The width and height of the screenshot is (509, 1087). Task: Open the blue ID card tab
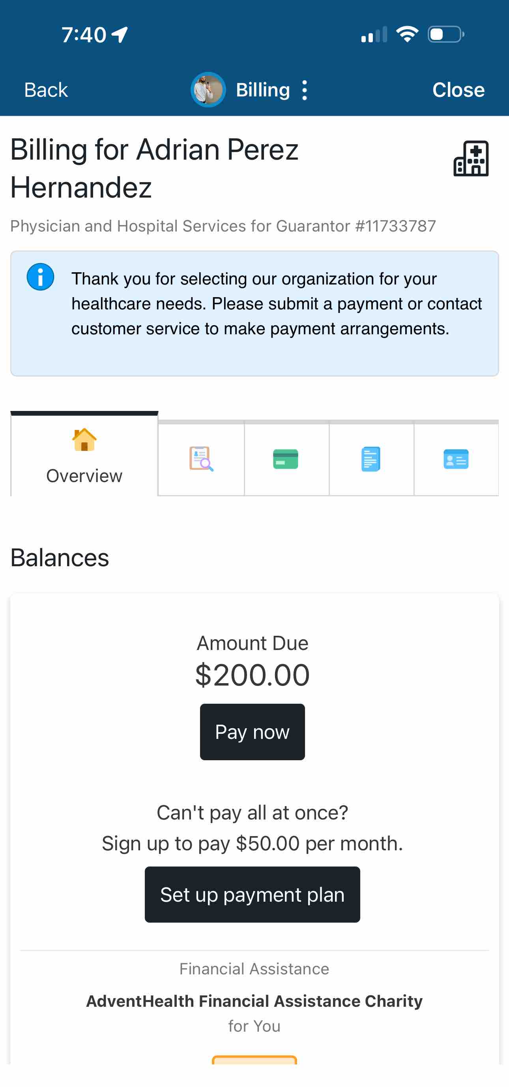457,459
